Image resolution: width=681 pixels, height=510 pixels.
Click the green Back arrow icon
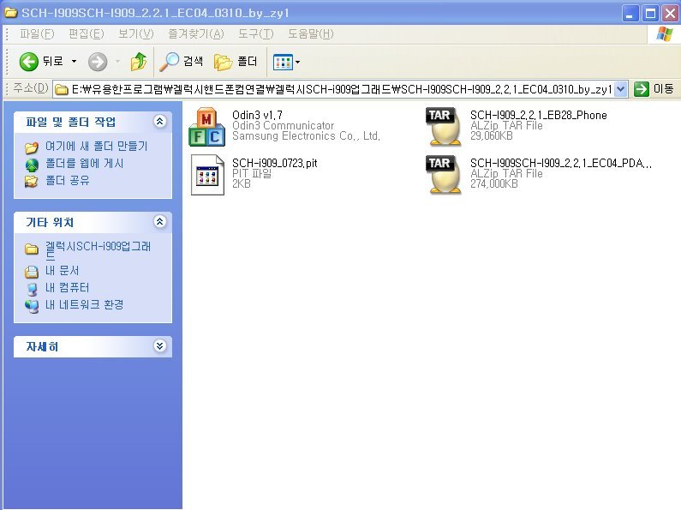point(28,62)
